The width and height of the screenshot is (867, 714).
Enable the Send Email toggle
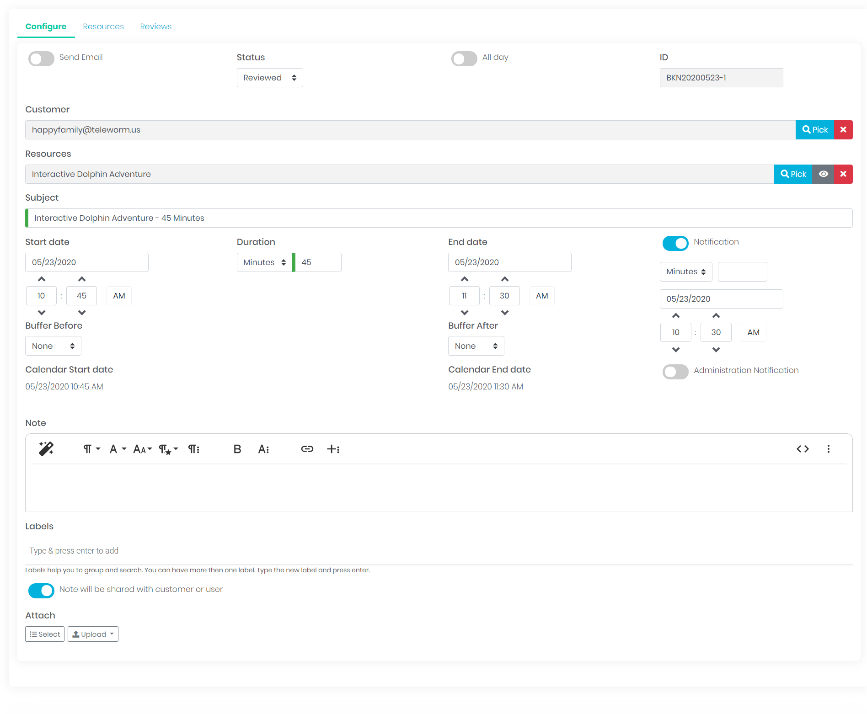pyautogui.click(x=41, y=59)
